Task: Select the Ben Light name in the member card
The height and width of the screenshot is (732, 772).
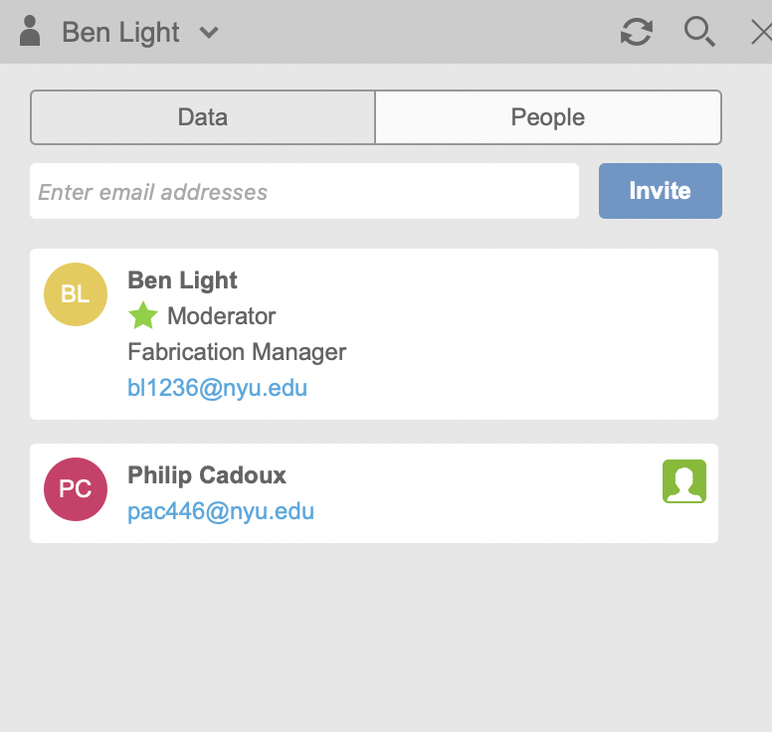Action: point(183,280)
